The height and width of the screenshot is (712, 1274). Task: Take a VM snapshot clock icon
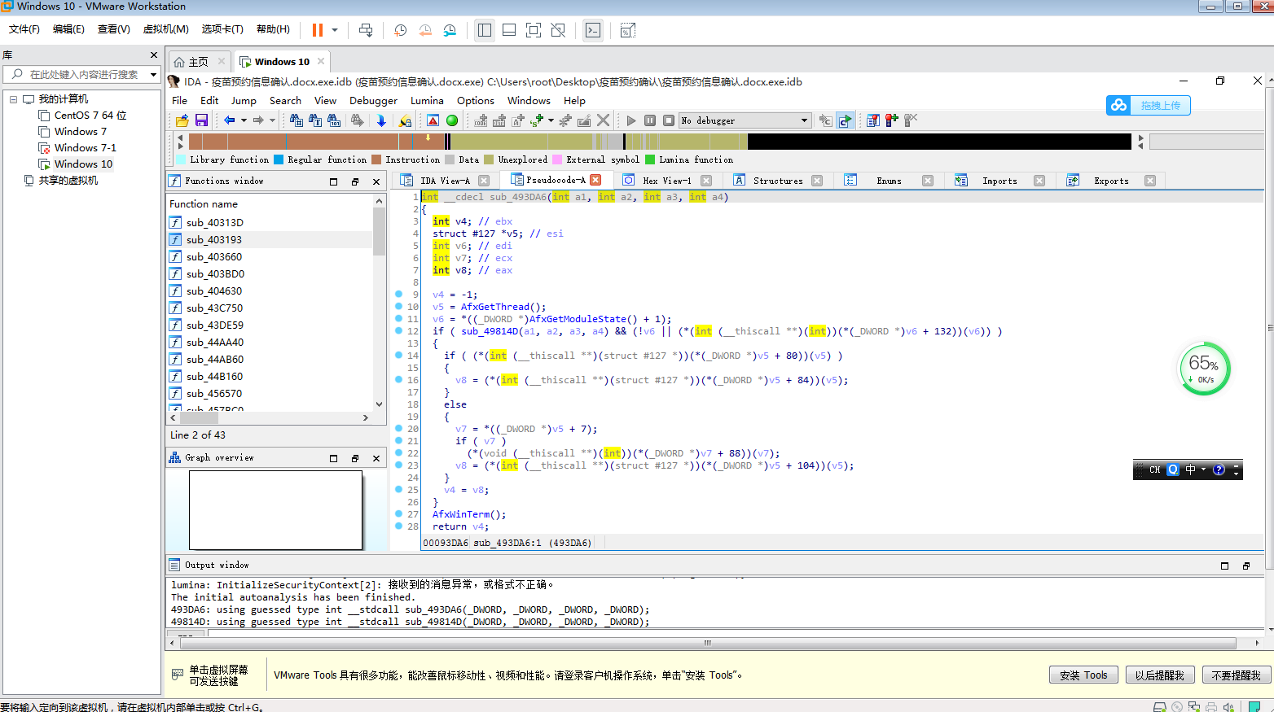(x=400, y=30)
